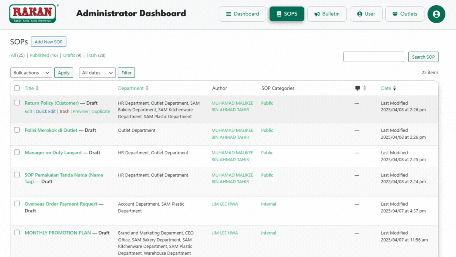This screenshot has height=257, width=456.
Task: Click the RAKAN logo
Action: (x=33, y=14)
